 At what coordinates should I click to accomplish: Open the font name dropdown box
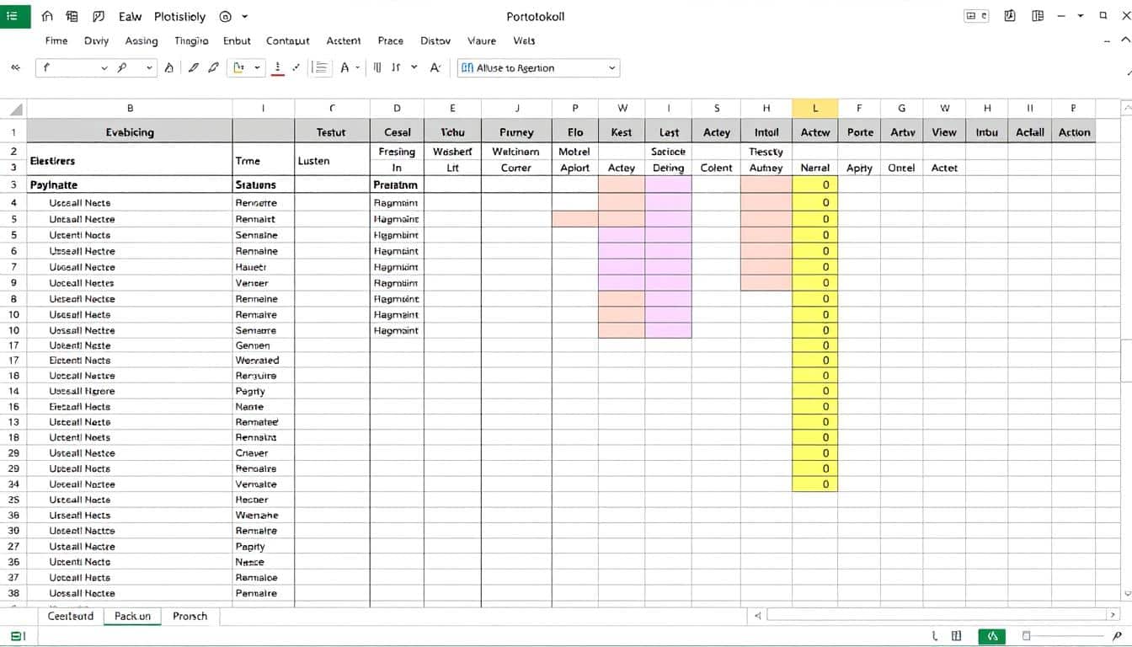point(71,68)
